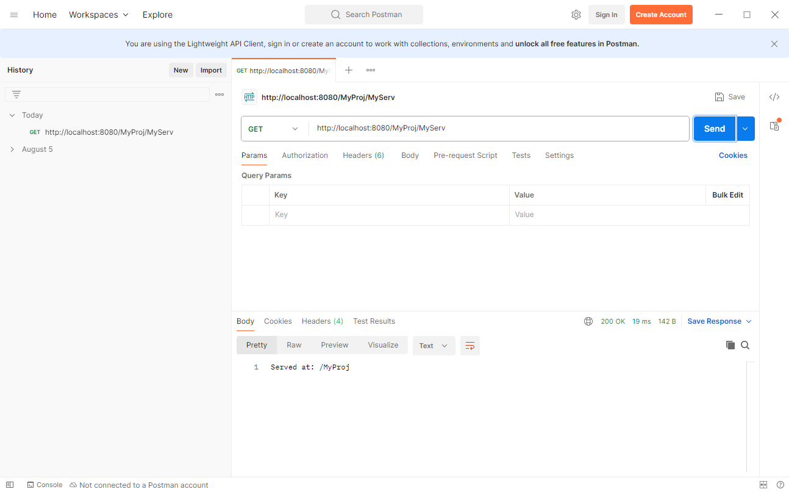
Task: Open the code snippet panel
Action: [x=774, y=97]
